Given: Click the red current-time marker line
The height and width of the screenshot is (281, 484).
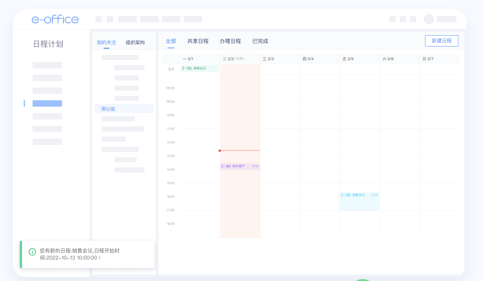Looking at the screenshot, I should tap(240, 151).
